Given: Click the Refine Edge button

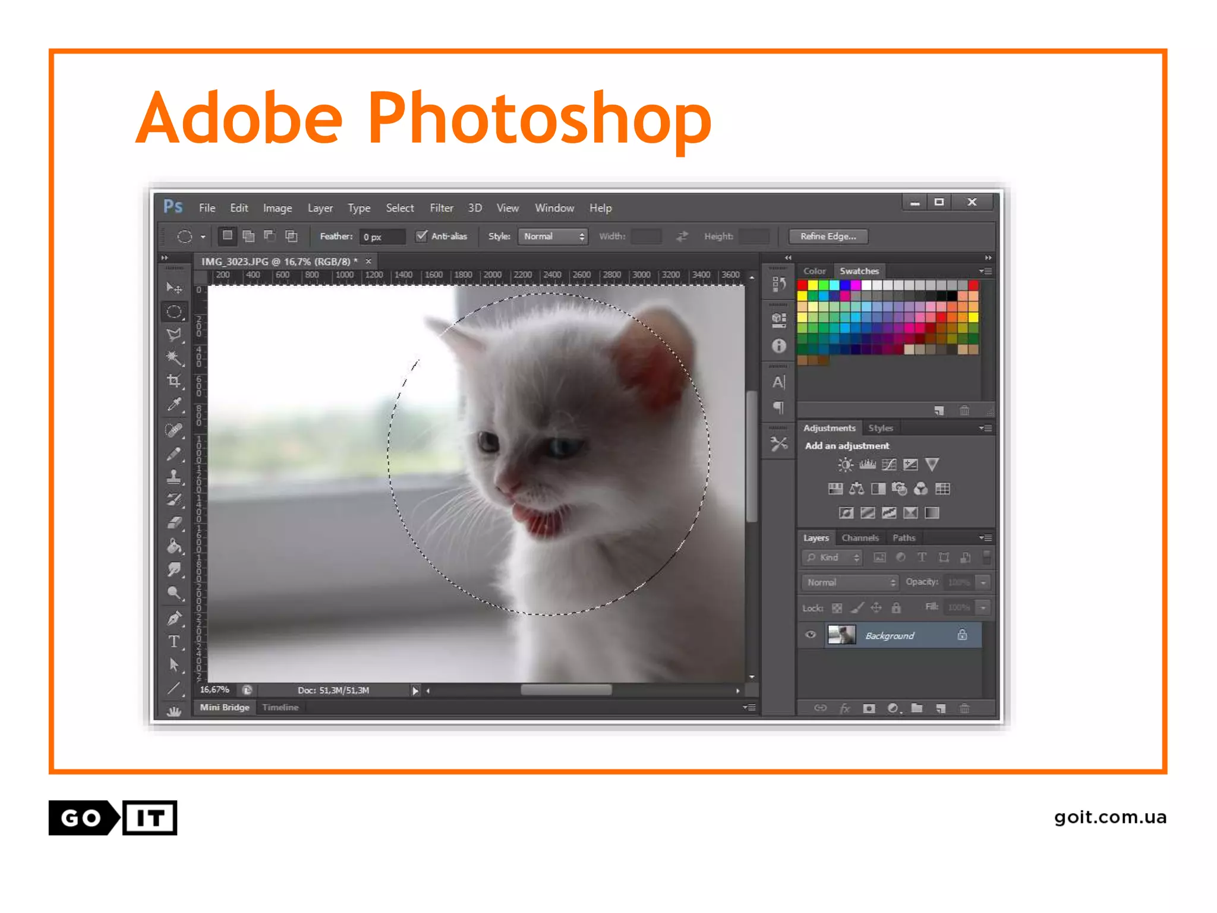Looking at the screenshot, I should [828, 237].
